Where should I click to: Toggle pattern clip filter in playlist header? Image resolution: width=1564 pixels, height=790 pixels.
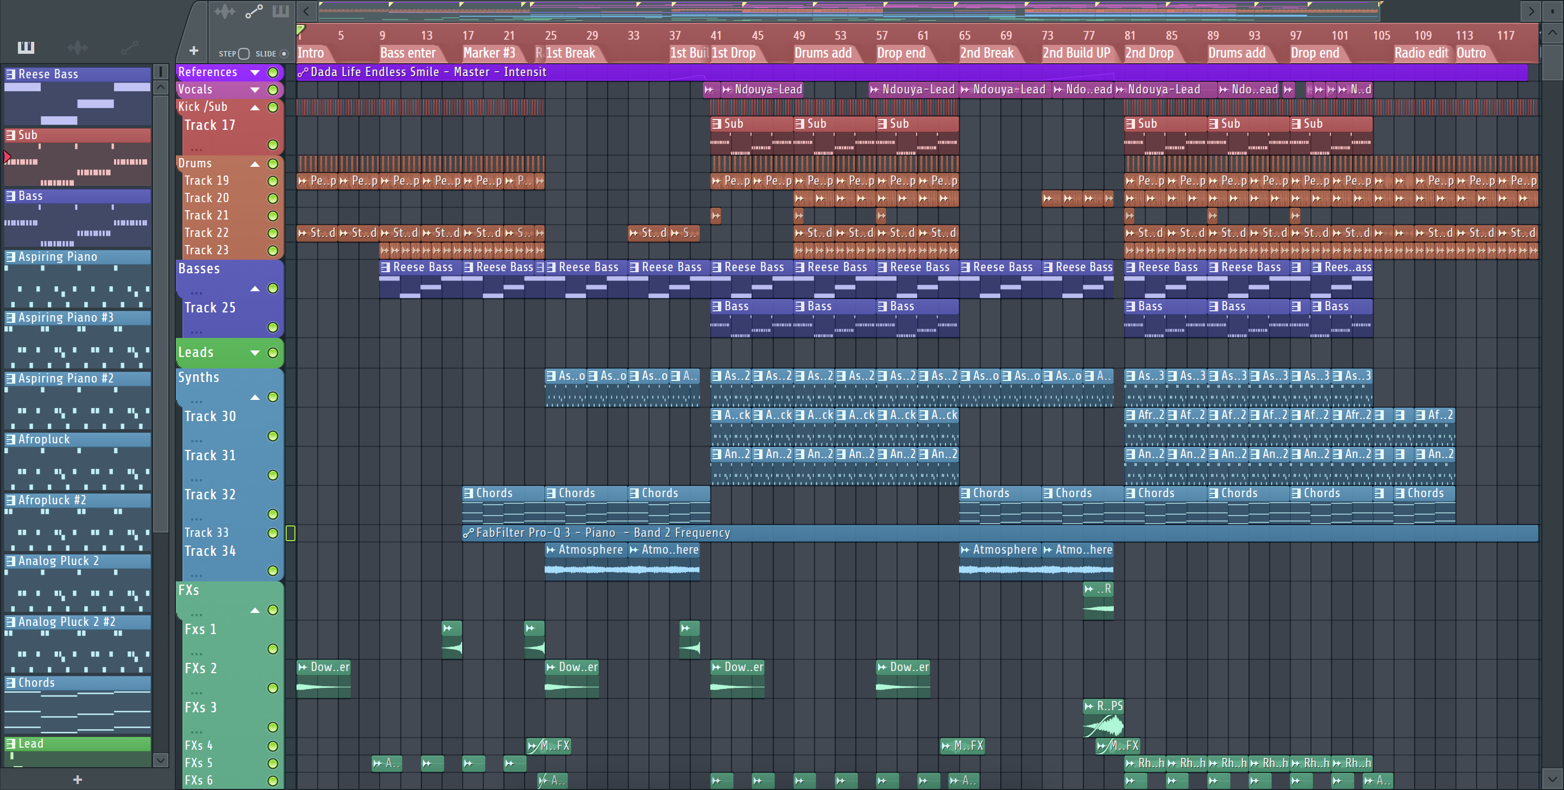[281, 11]
